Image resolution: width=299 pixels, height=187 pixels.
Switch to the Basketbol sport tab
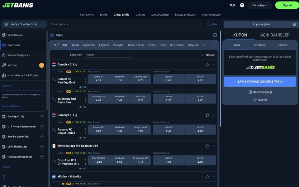click(89, 45)
